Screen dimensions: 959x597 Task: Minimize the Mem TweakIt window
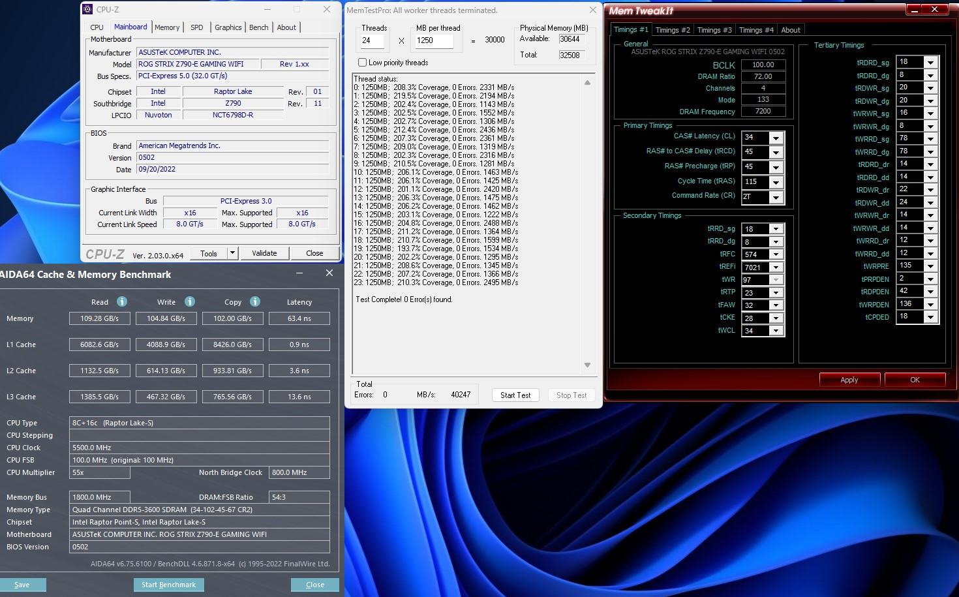pos(915,10)
